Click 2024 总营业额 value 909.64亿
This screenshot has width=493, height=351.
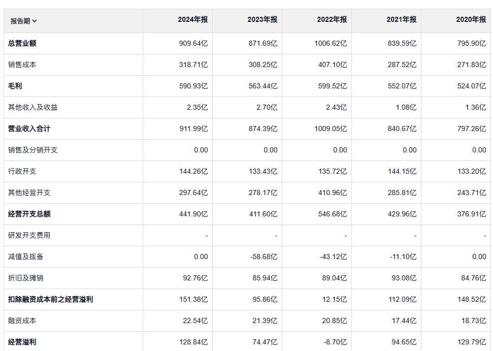point(193,43)
